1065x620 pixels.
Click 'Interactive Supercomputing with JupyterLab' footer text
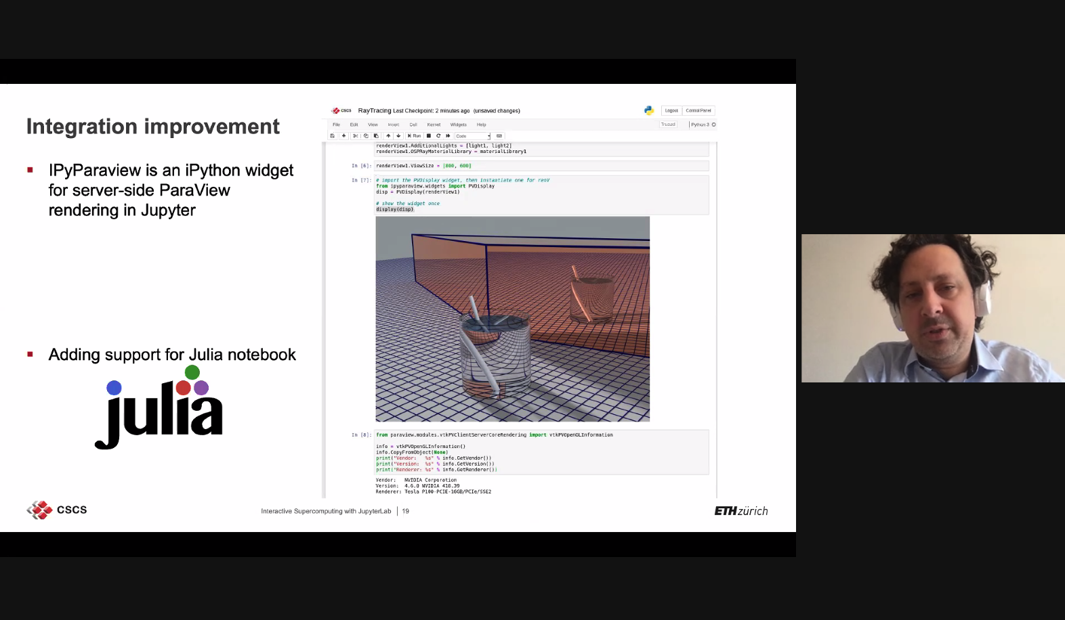coord(326,511)
